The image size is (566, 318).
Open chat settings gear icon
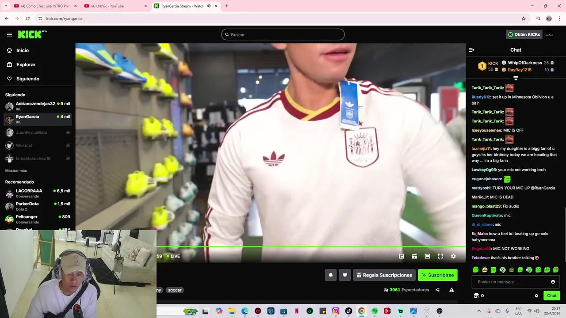(x=536, y=295)
